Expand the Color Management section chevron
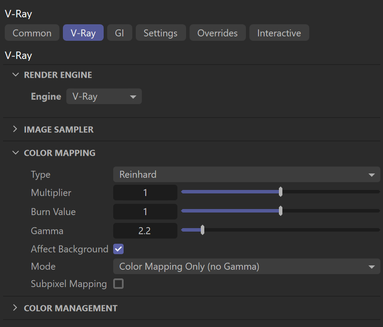 point(15,308)
